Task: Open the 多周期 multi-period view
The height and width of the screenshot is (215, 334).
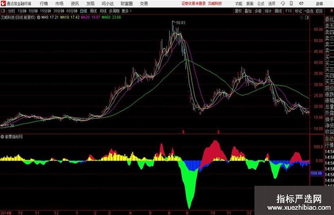Action: tap(114, 11)
